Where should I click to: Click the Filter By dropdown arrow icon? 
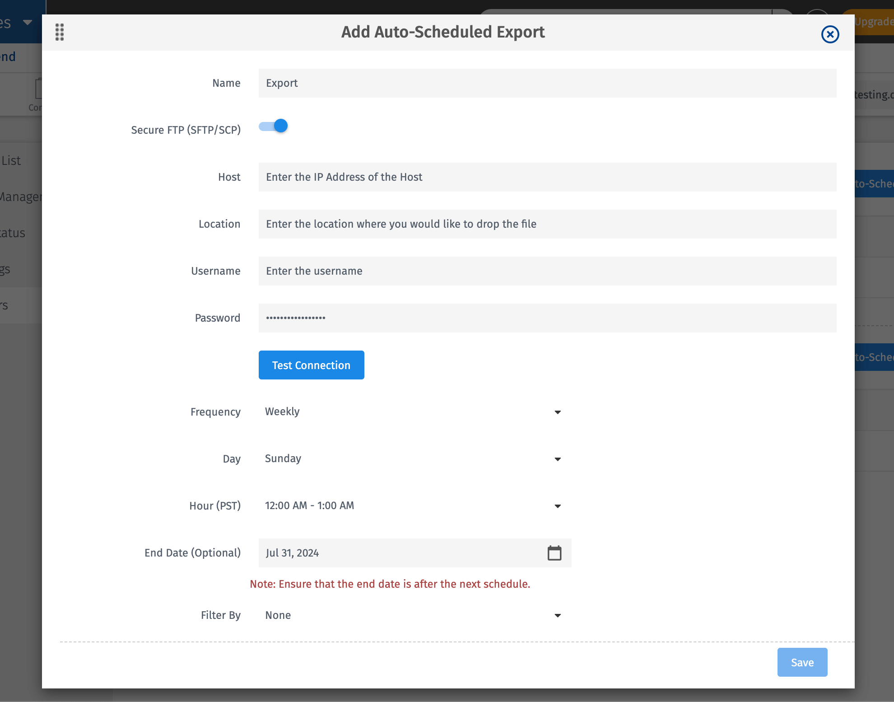click(558, 616)
